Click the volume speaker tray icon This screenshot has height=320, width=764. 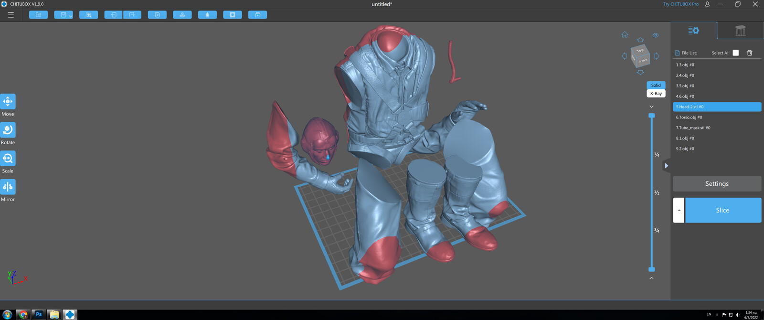pos(737,315)
